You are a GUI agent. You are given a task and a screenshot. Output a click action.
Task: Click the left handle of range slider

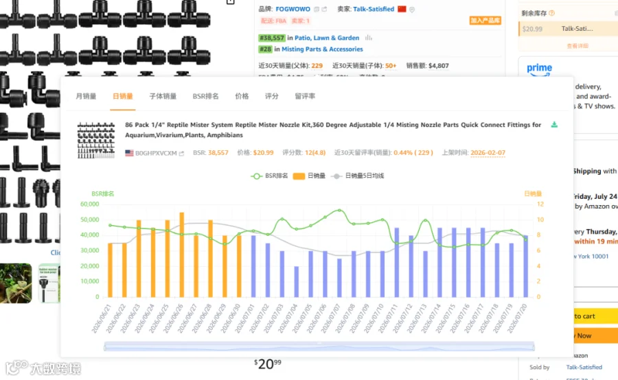(104, 347)
